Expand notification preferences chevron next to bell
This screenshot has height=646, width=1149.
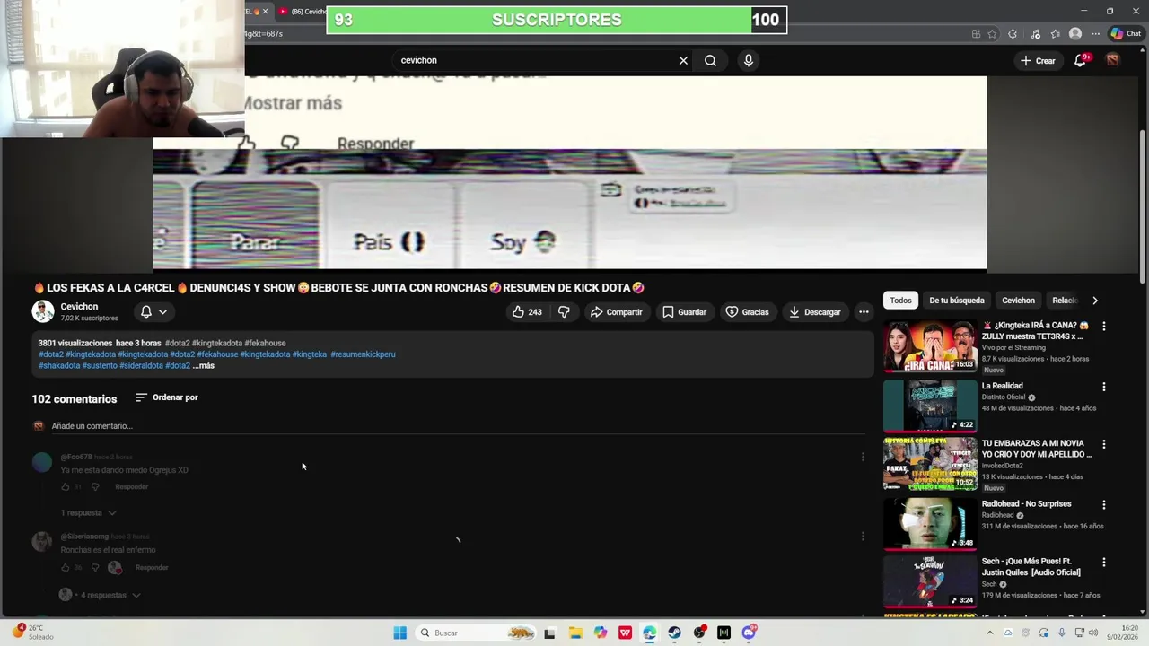pyautogui.click(x=162, y=311)
